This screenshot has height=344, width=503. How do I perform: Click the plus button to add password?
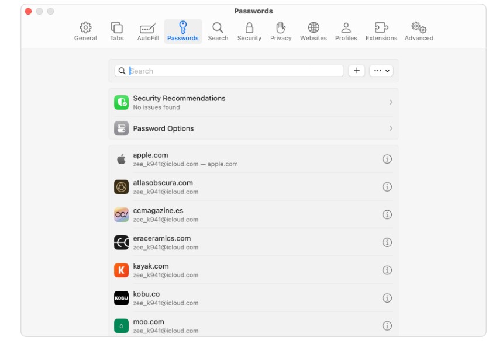coord(356,71)
